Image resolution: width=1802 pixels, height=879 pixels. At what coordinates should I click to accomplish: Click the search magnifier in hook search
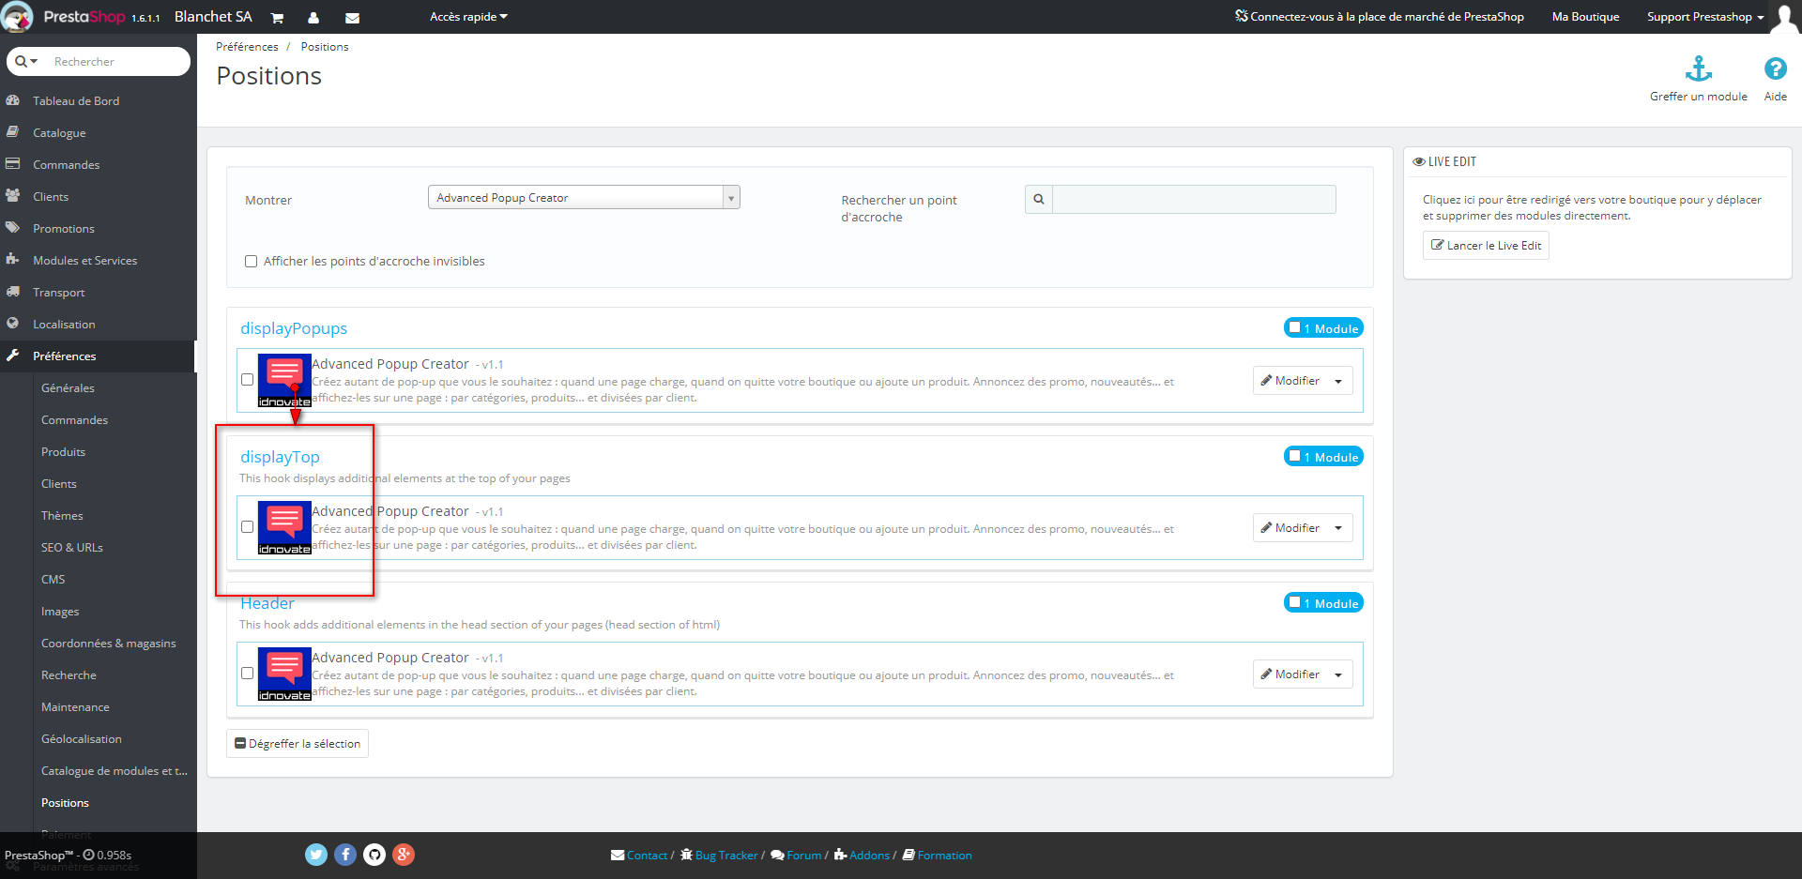pyautogui.click(x=1039, y=199)
